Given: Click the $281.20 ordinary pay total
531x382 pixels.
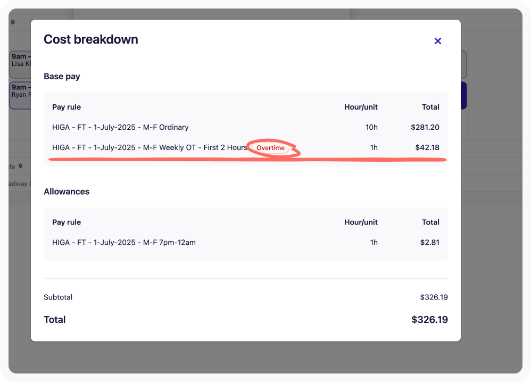Looking at the screenshot, I should tap(425, 127).
